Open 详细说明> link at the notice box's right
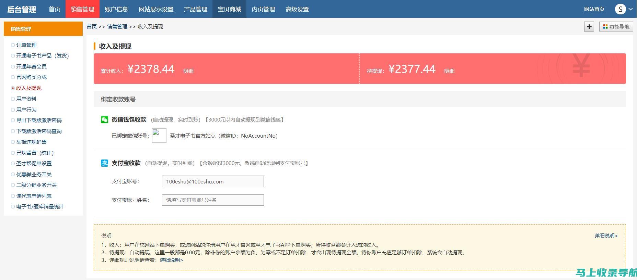The height and width of the screenshot is (280, 637). (606, 236)
